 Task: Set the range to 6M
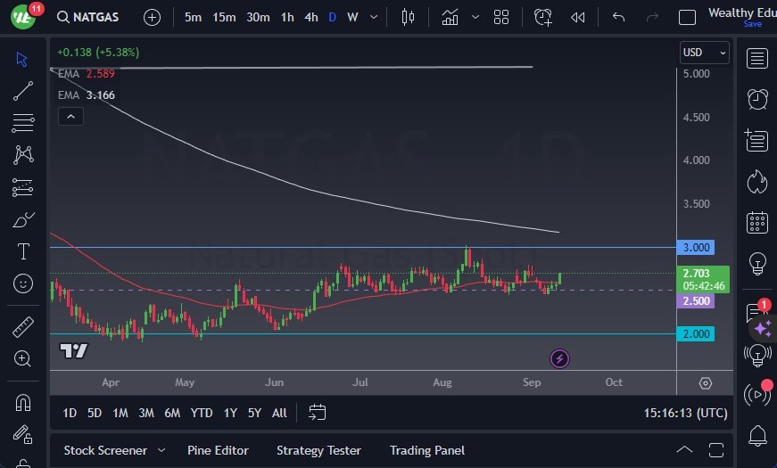point(172,413)
